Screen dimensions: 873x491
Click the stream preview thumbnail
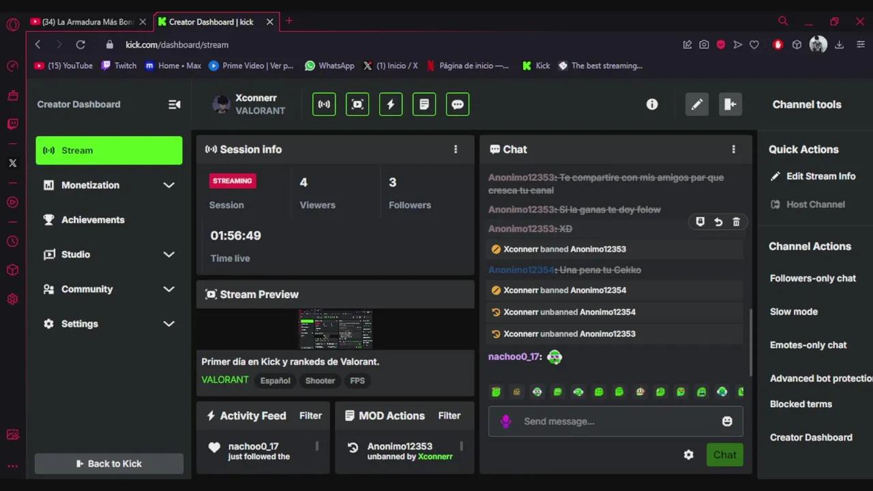(x=336, y=329)
